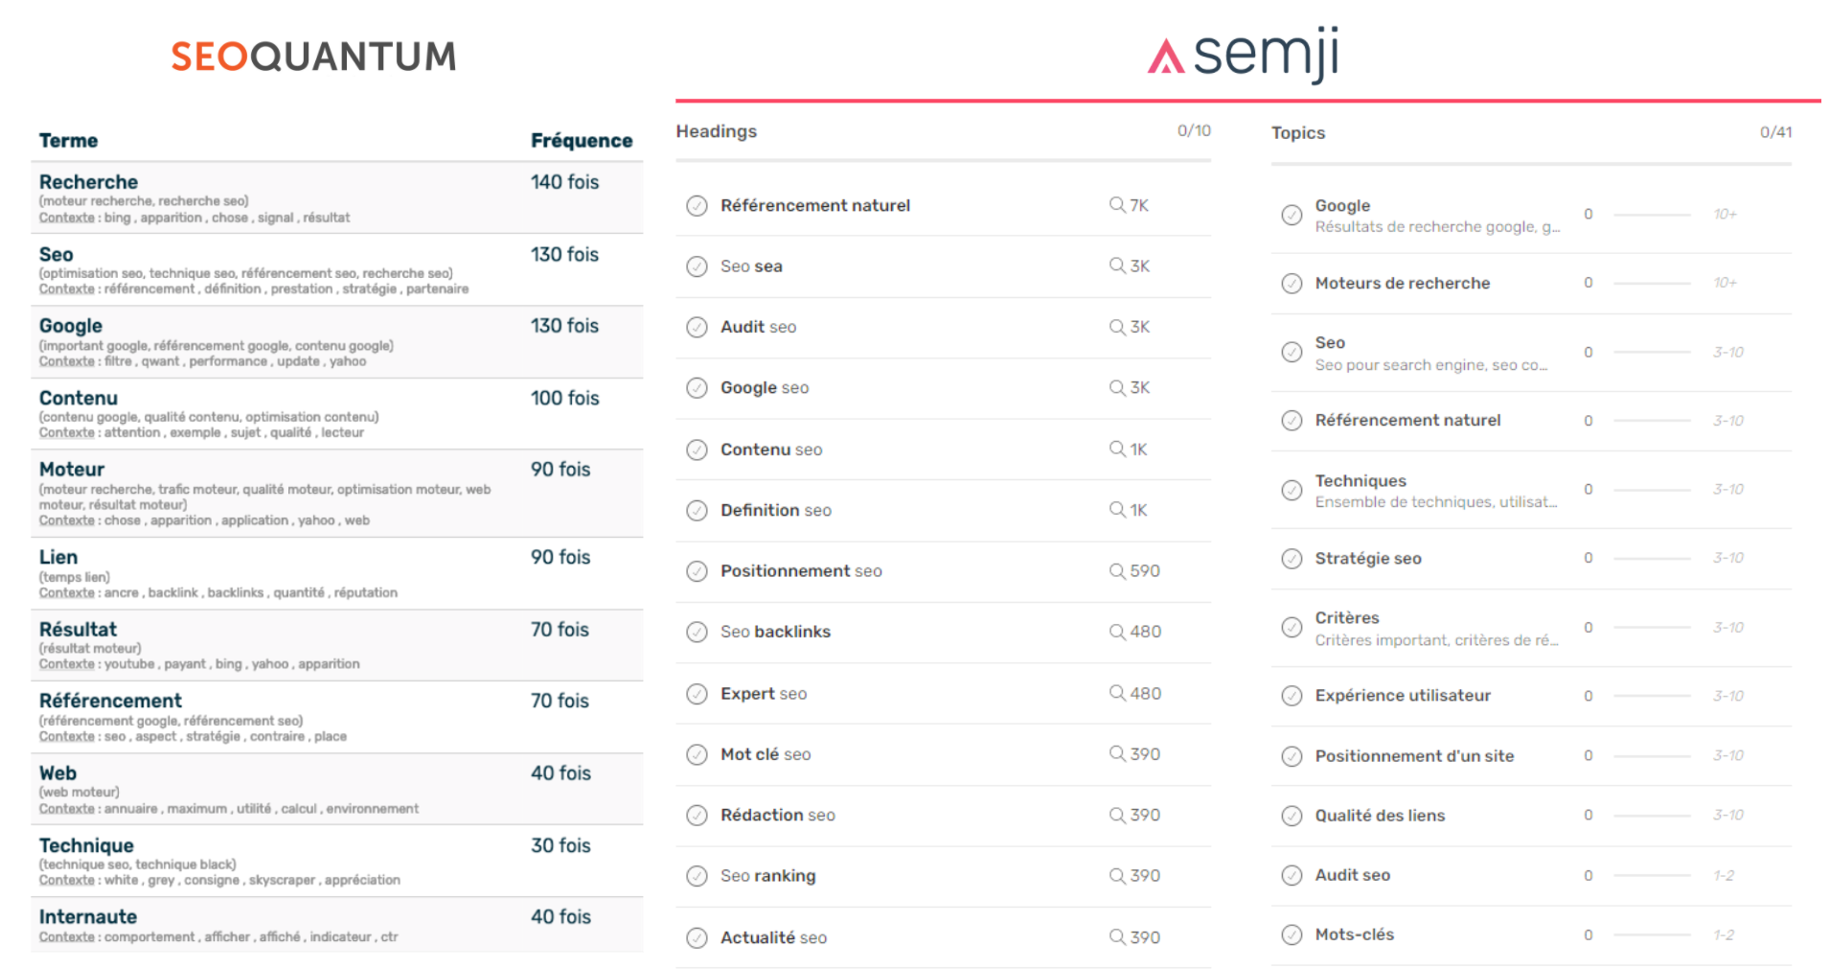This screenshot has height=969, width=1829.
Task: Select the Topics section title
Action: click(x=1297, y=133)
